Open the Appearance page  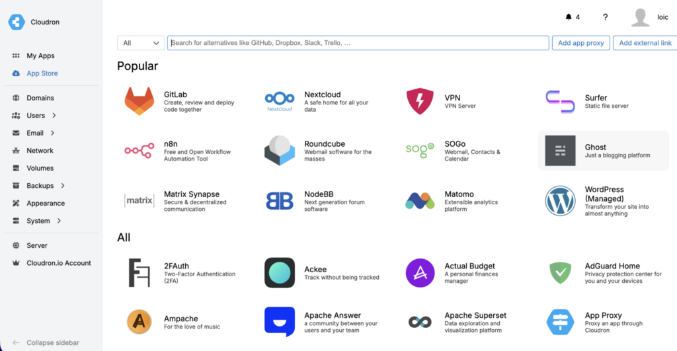pos(46,204)
